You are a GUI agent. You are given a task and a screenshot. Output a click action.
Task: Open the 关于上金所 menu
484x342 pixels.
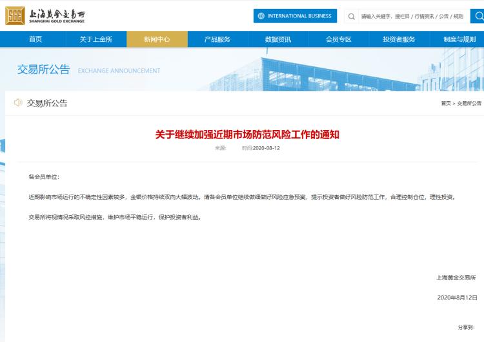coord(96,39)
